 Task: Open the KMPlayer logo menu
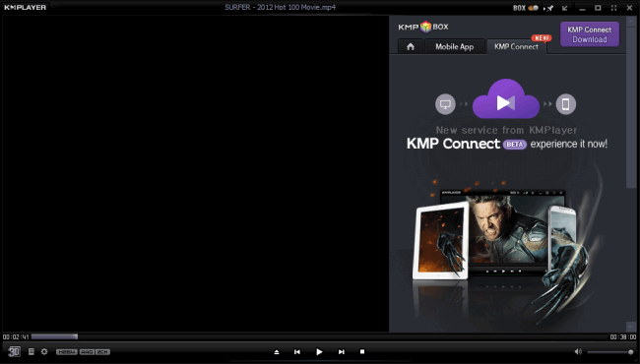click(26, 7)
